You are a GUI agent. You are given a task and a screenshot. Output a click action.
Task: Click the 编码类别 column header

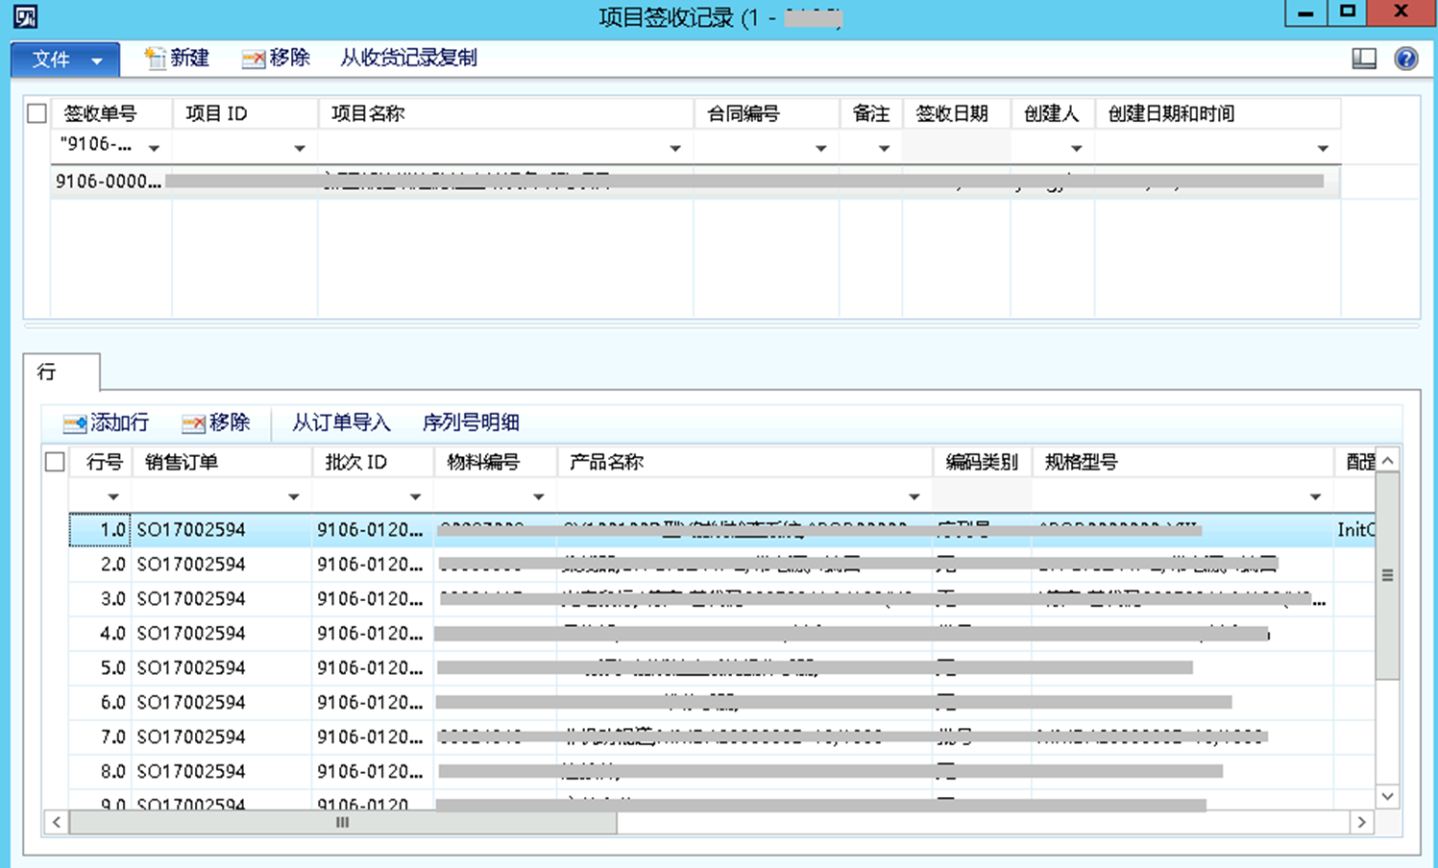coord(982,463)
